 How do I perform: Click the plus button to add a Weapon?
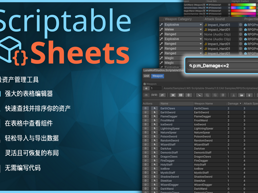point(146,88)
